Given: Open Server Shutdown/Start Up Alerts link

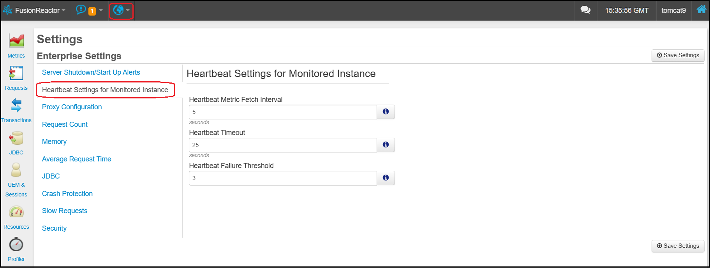Looking at the screenshot, I should 91,72.
